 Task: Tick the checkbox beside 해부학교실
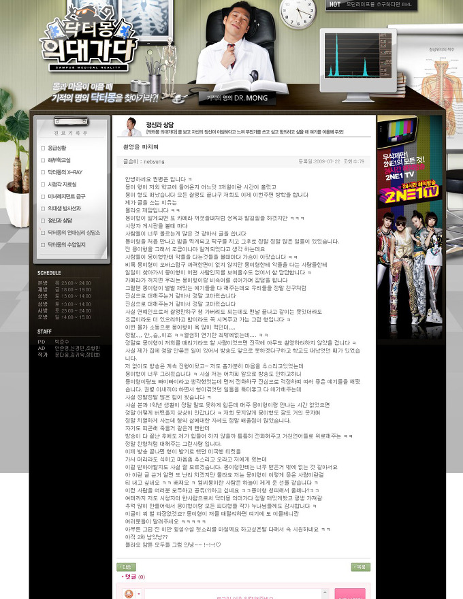43,161
